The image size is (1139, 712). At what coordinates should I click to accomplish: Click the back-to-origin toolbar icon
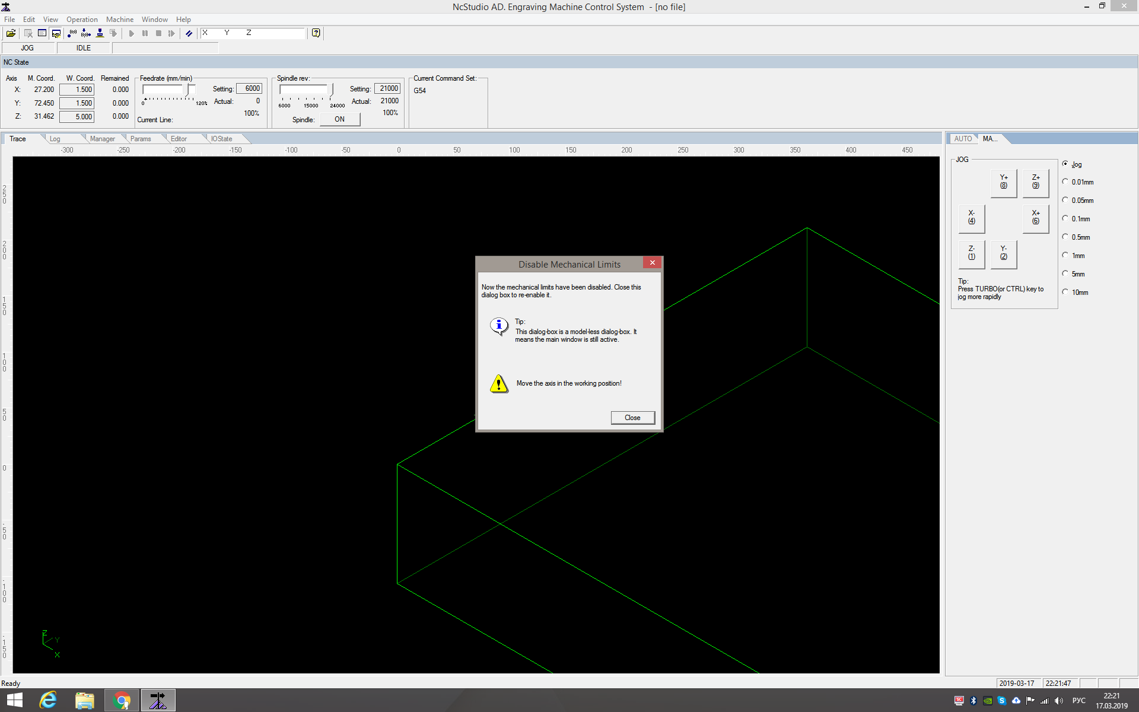(86, 33)
